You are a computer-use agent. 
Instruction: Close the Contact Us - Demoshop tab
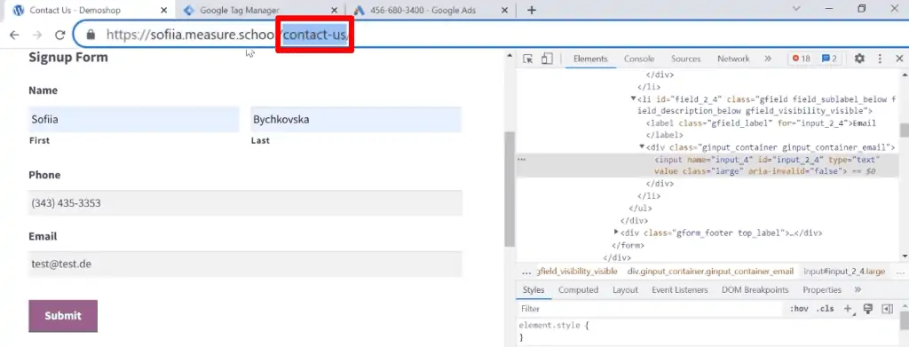point(164,10)
